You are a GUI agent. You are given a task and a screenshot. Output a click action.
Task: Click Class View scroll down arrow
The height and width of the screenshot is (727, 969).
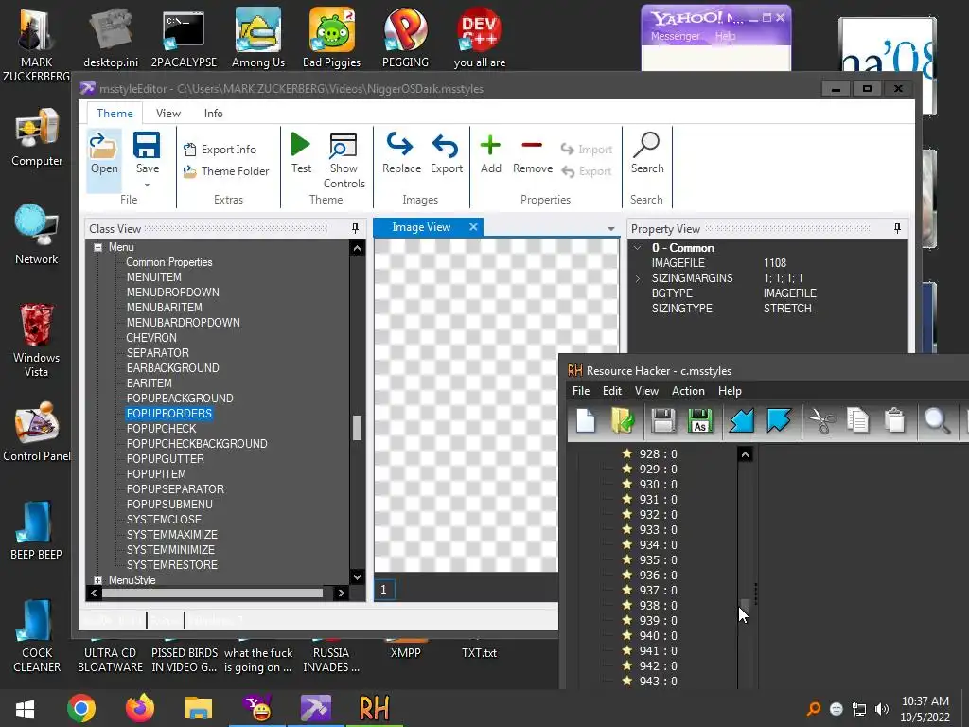click(357, 576)
